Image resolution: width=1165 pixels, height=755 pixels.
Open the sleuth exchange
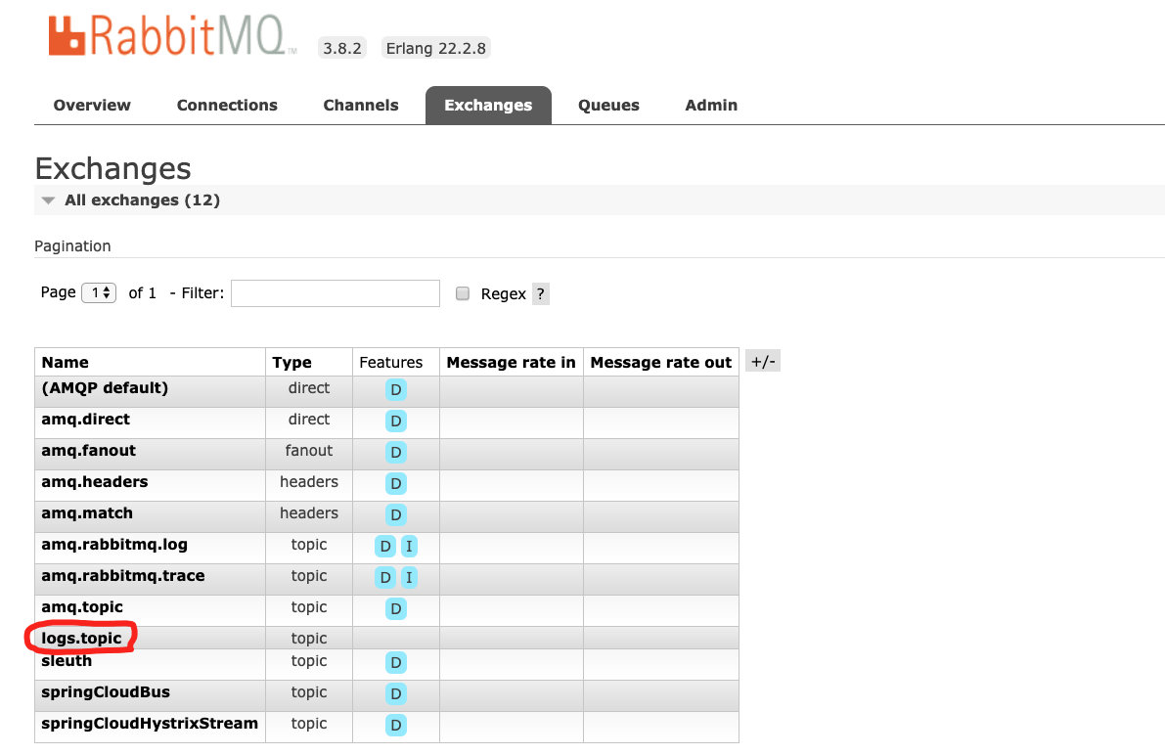pos(67,661)
